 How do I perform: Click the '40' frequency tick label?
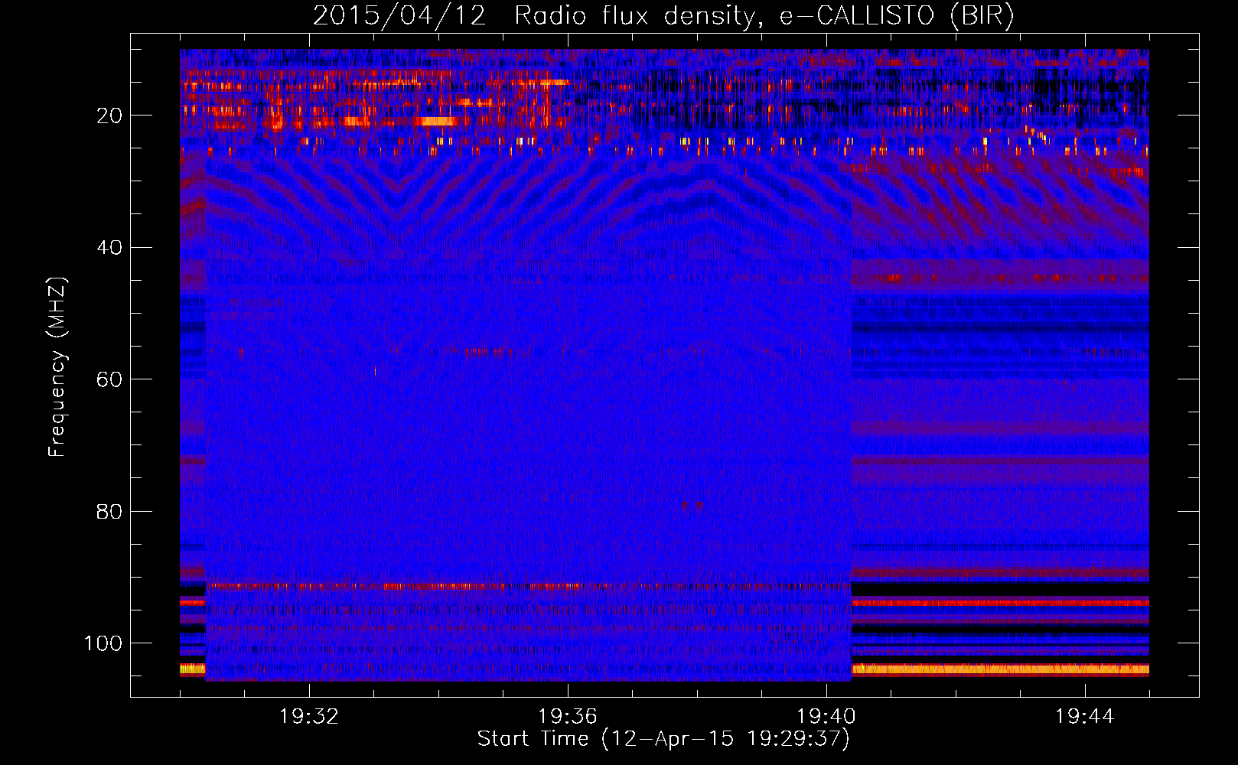[109, 248]
